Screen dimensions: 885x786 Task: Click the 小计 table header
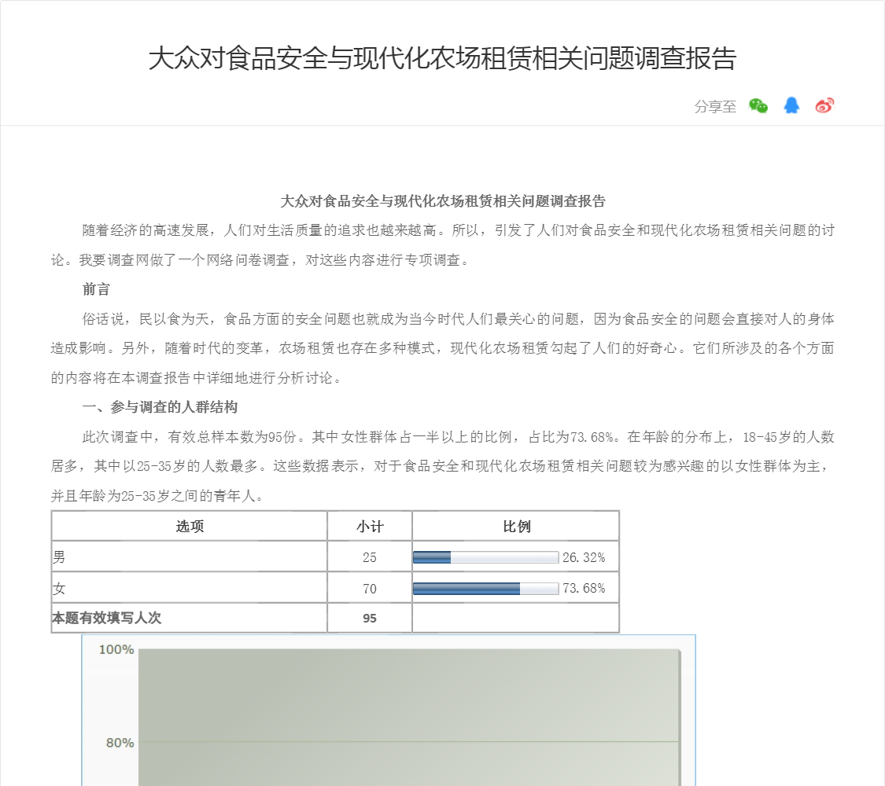(x=370, y=527)
